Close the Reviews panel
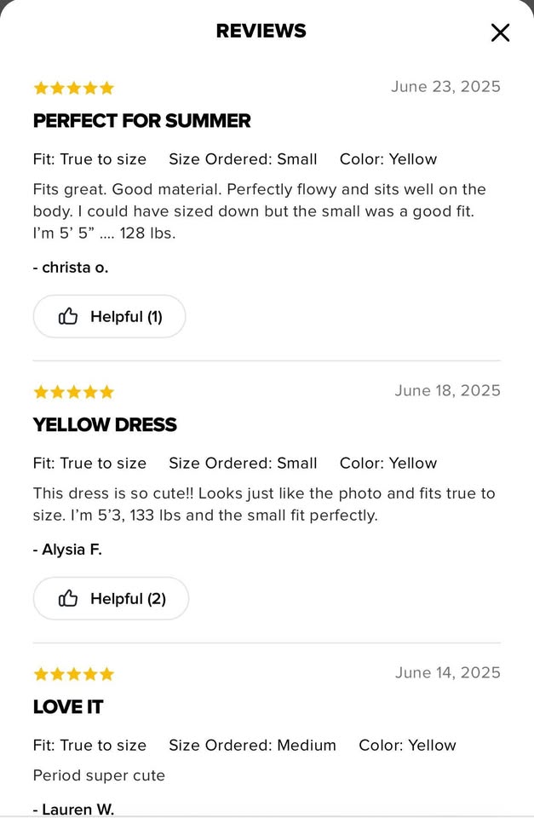Viewport: 534px width, 818px height. [500, 32]
